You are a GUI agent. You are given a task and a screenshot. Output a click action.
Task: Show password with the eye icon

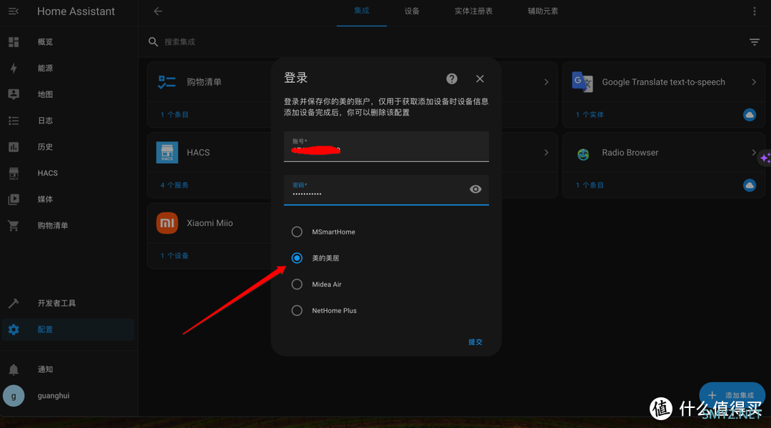click(475, 189)
